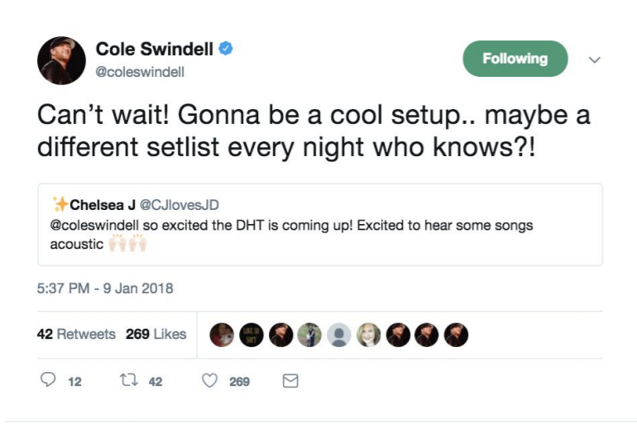Like the tweet with the heart icon

tap(209, 380)
